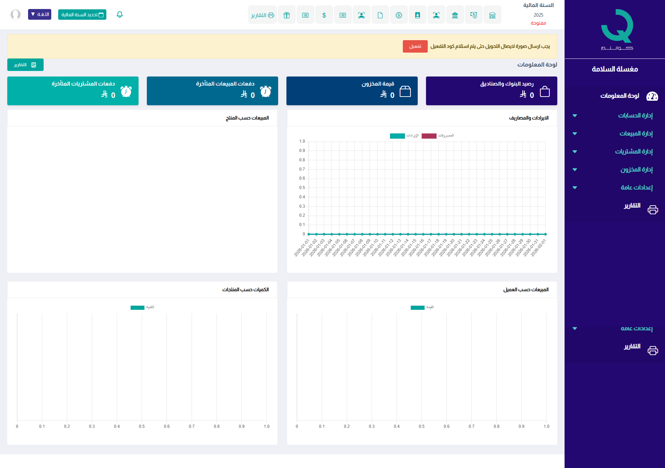Toggle الكمية legend in quantities chart

142,307
